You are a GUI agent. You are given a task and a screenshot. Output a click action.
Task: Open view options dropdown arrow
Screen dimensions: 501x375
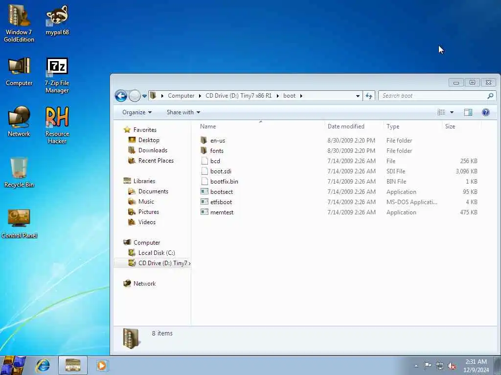tap(452, 112)
